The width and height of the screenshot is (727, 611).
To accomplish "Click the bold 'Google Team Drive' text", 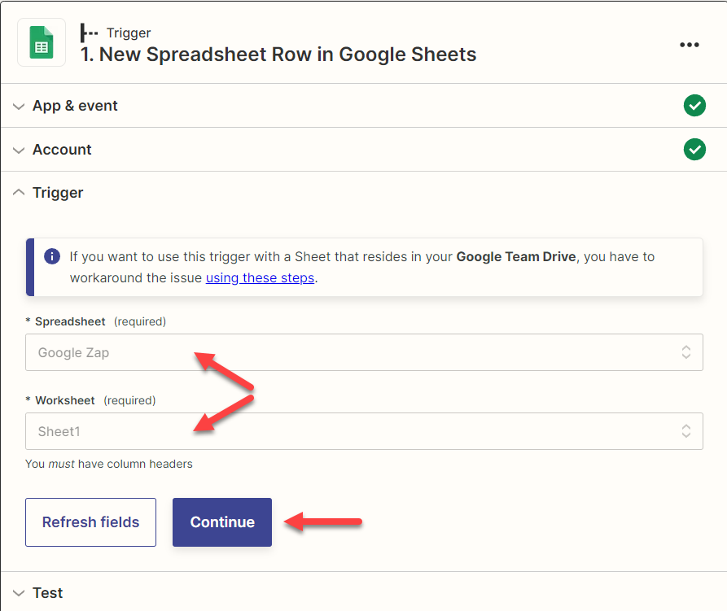I will [x=516, y=256].
